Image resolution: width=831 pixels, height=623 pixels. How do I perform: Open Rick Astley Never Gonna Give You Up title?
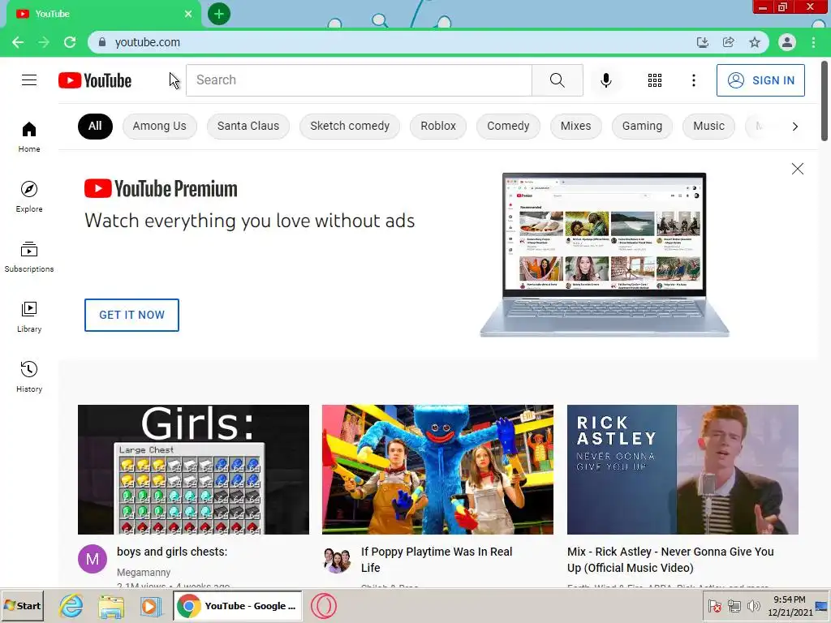tap(670, 560)
